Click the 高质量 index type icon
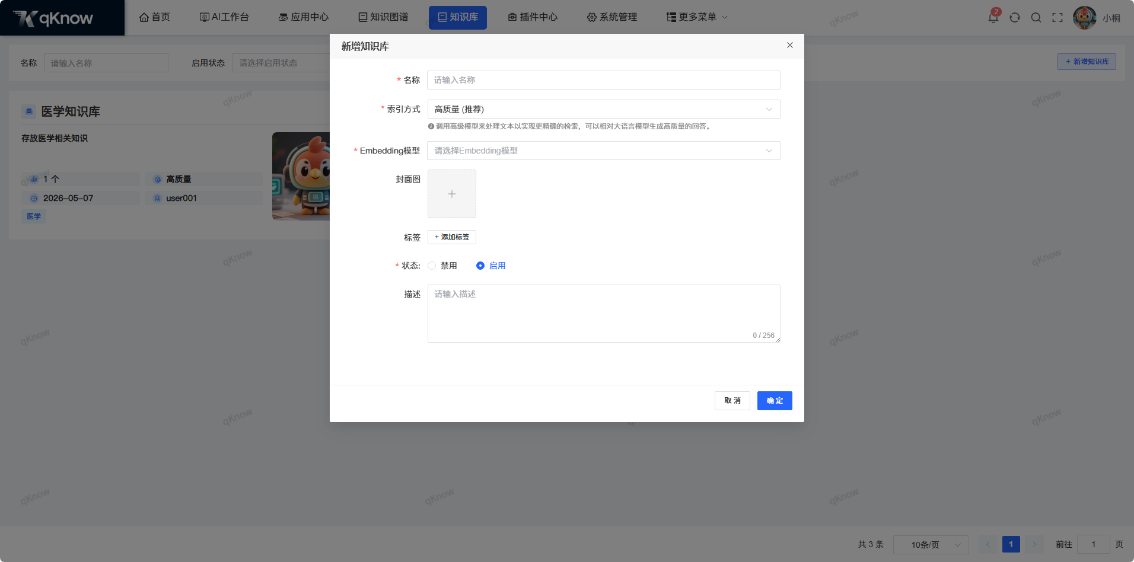The image size is (1134, 562). pos(158,179)
